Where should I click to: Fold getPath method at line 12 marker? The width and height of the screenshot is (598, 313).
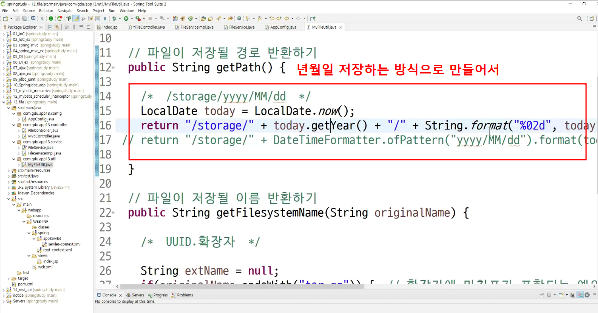click(113, 68)
